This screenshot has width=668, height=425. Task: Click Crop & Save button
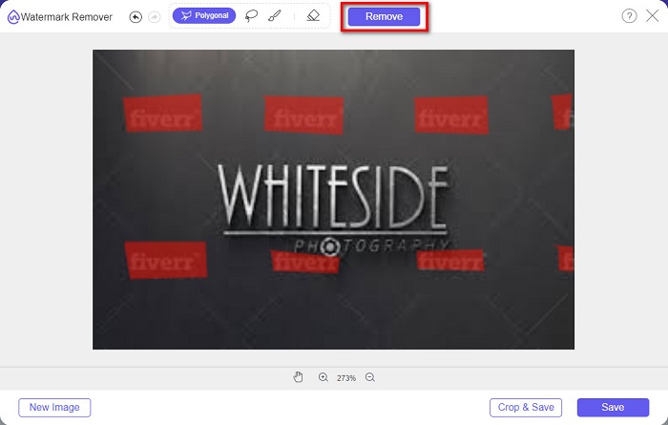pyautogui.click(x=526, y=408)
